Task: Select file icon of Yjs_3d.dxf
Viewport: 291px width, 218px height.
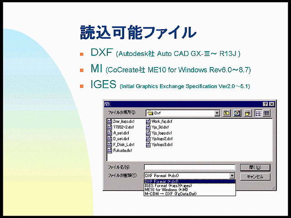Action: (148, 127)
